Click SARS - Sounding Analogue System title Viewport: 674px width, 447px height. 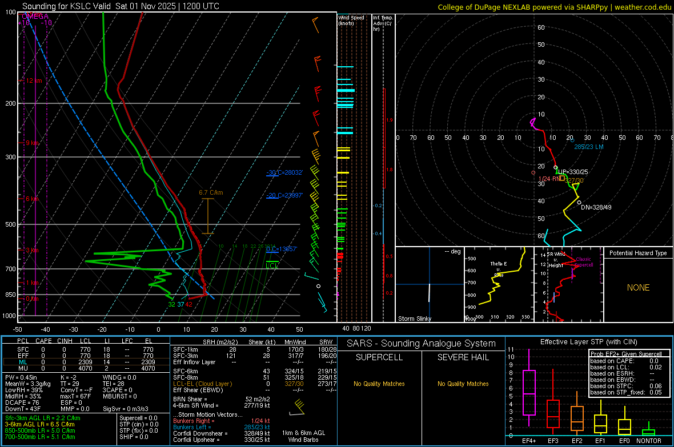click(422, 343)
